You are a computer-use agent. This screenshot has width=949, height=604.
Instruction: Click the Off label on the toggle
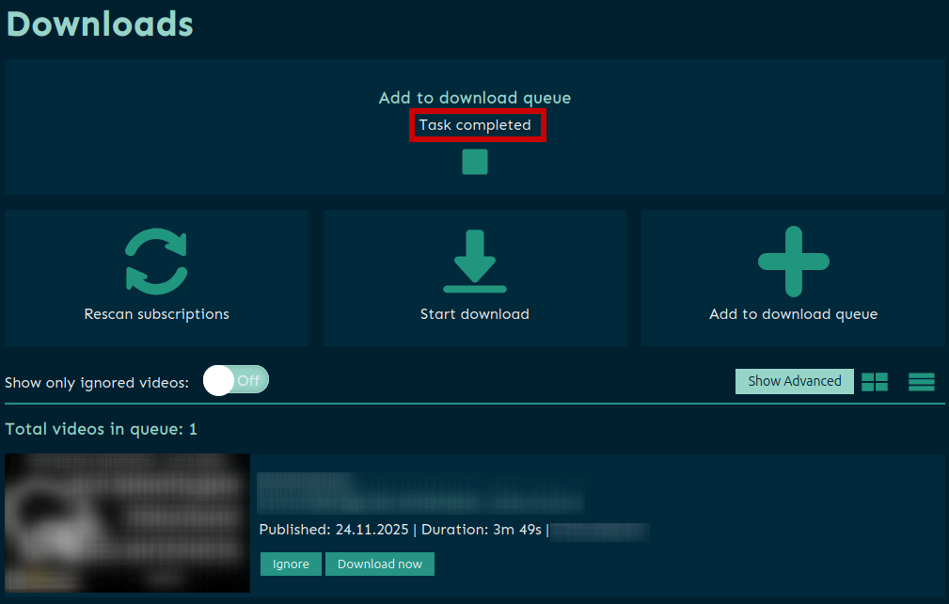coord(248,381)
